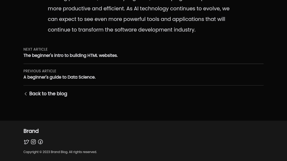Viewport: 287px width, 161px height.
Task: Click "Copyright ©" at the footer's start
Action: point(32,152)
